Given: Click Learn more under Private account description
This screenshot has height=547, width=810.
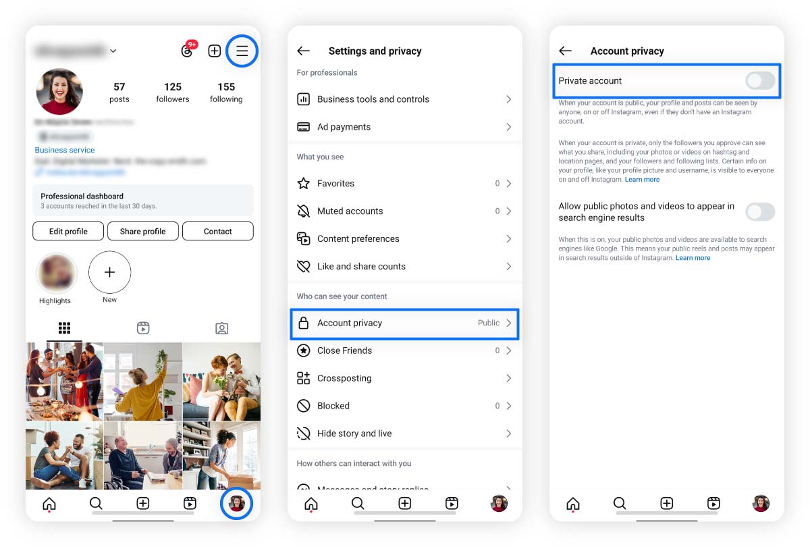Looking at the screenshot, I should (643, 180).
